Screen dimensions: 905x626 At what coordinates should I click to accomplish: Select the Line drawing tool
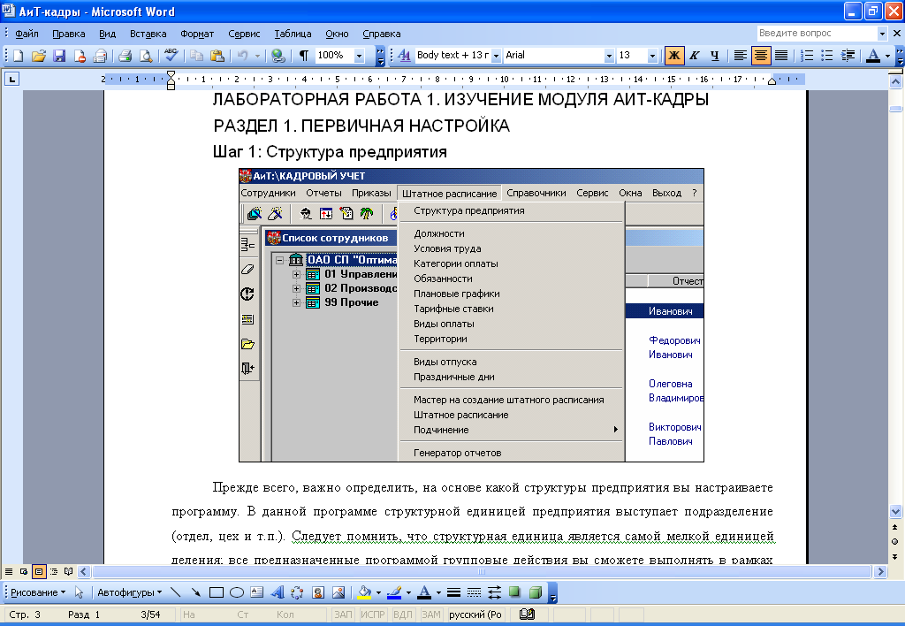[176, 592]
